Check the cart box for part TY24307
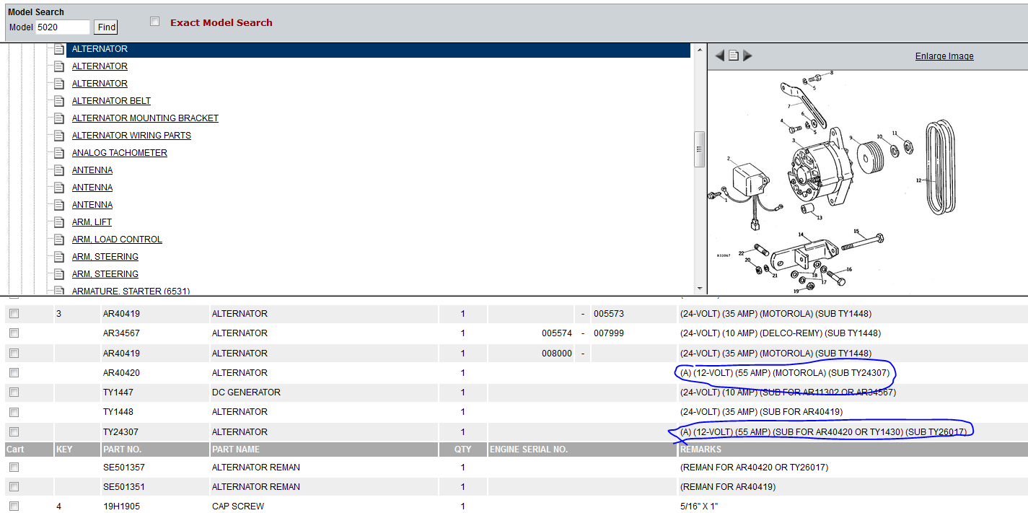Image resolution: width=1028 pixels, height=513 pixels. click(x=14, y=432)
